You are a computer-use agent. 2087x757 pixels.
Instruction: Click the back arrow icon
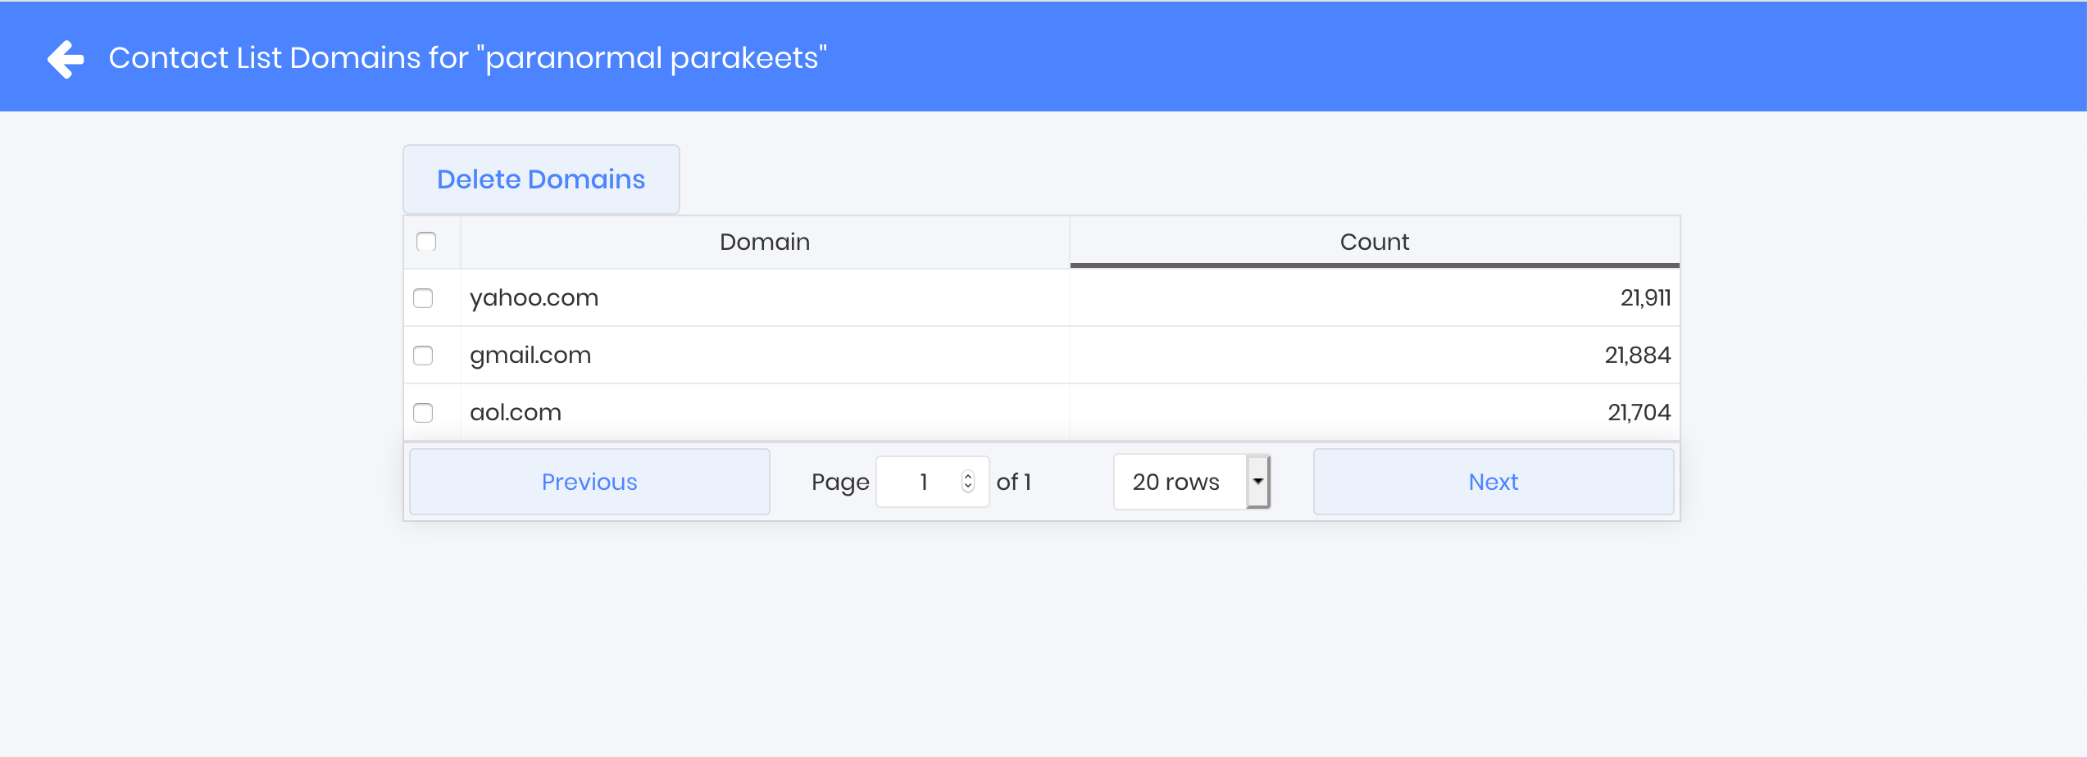[66, 59]
